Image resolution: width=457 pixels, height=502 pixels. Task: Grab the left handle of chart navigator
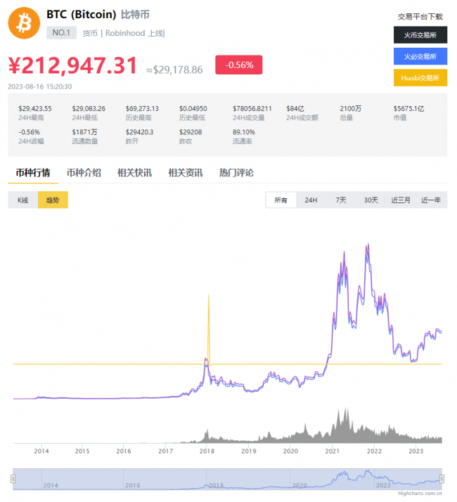click(13, 479)
